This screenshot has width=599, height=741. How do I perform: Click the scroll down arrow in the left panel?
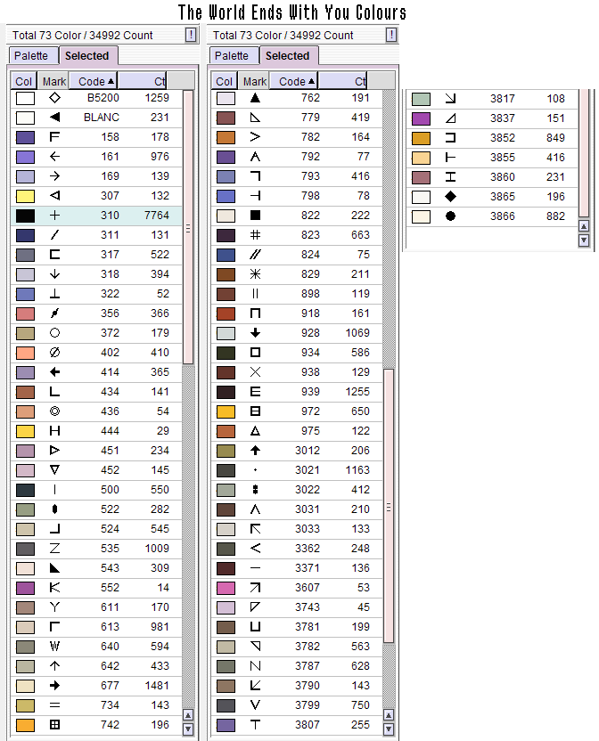click(x=188, y=729)
